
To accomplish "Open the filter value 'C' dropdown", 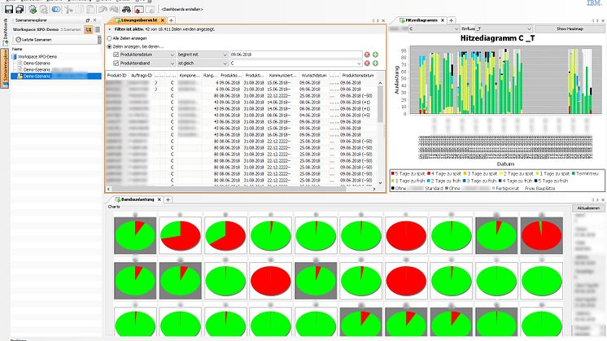I will tap(360, 63).
